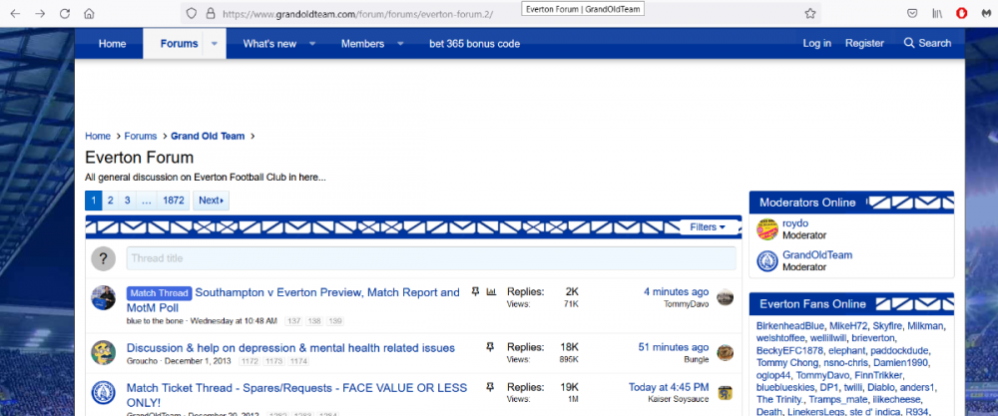Image resolution: width=998 pixels, height=416 pixels.
Task: Click Groucho's avatar beside the depression thread
Action: [x=104, y=352]
